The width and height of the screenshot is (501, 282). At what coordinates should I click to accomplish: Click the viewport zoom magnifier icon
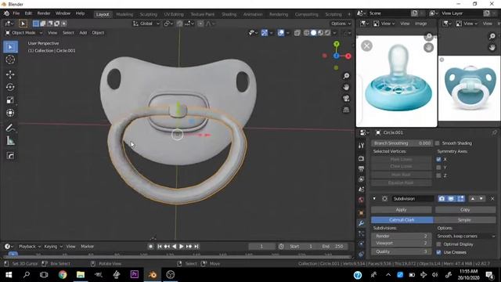(346, 76)
